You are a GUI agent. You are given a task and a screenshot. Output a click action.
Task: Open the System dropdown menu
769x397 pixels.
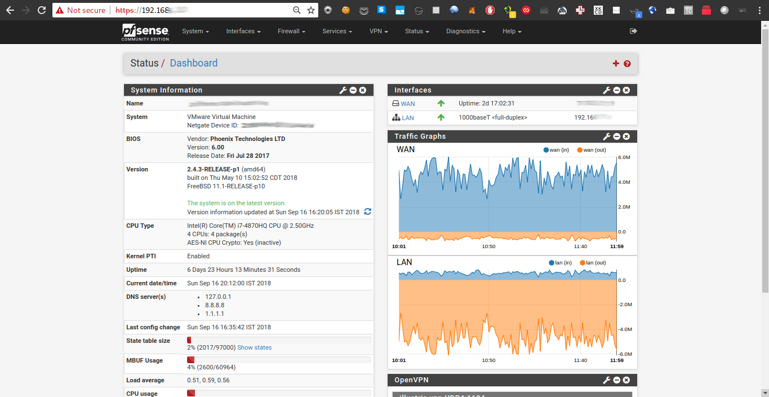(195, 32)
